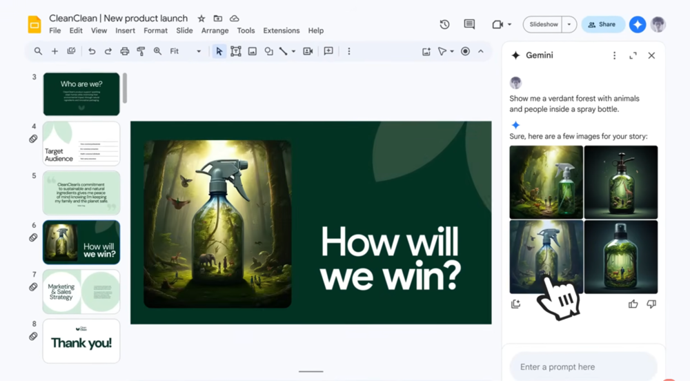Open the Slide menu

[x=184, y=30]
